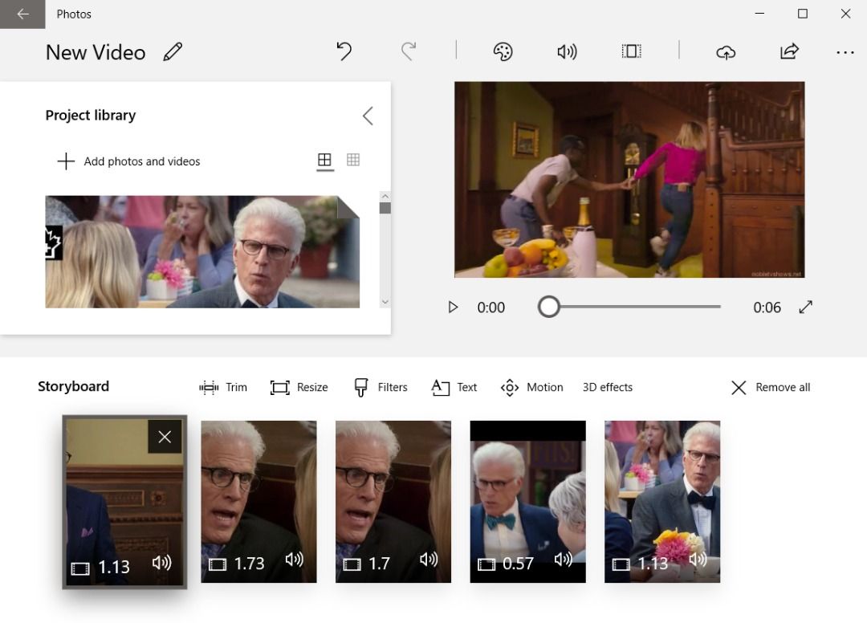Click library scrollbar up arrow
The height and width of the screenshot is (623, 867).
[x=385, y=196]
